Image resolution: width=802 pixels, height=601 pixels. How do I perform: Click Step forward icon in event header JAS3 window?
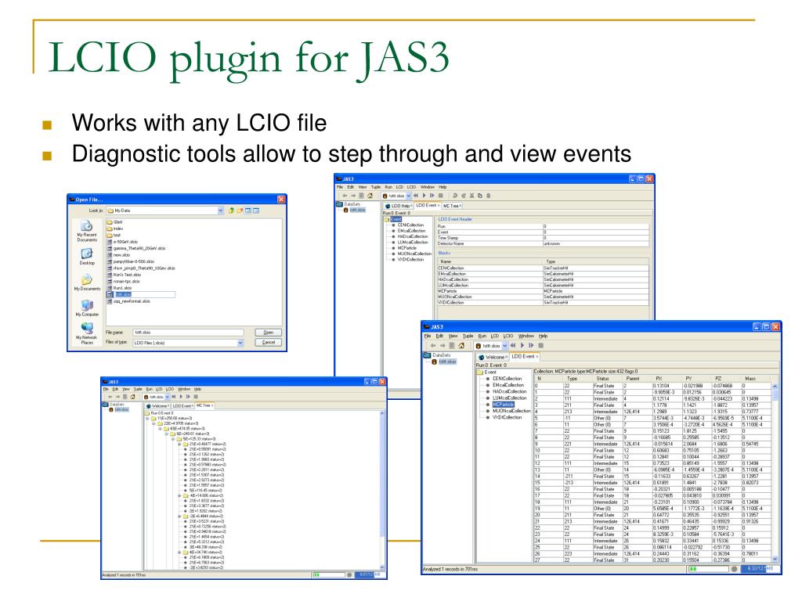click(x=432, y=196)
